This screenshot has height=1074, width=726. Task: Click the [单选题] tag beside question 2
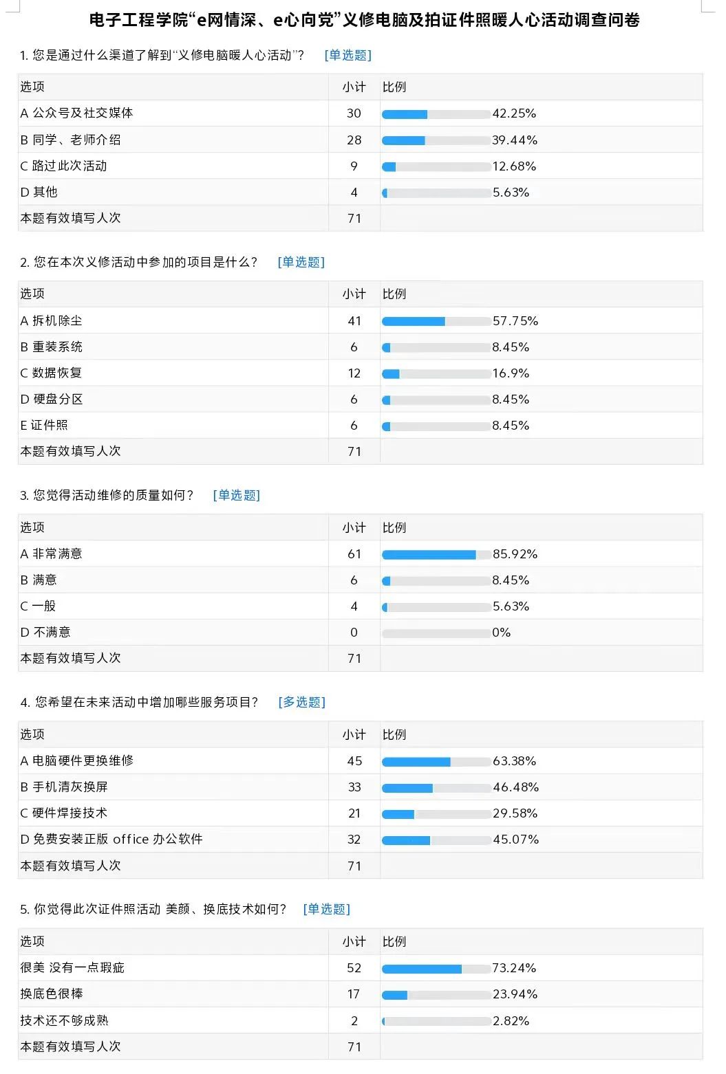pos(301,262)
